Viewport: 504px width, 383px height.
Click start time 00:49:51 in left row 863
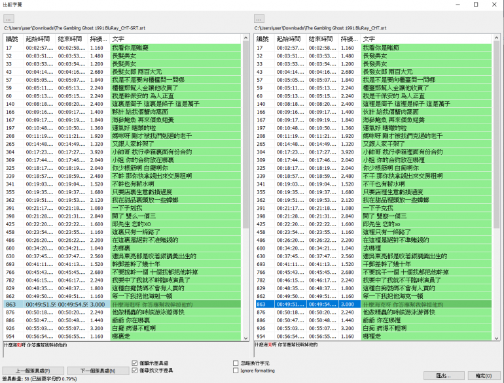pyautogui.click(x=40, y=305)
